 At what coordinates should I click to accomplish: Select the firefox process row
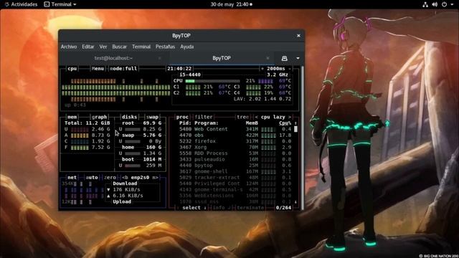tap(235, 141)
